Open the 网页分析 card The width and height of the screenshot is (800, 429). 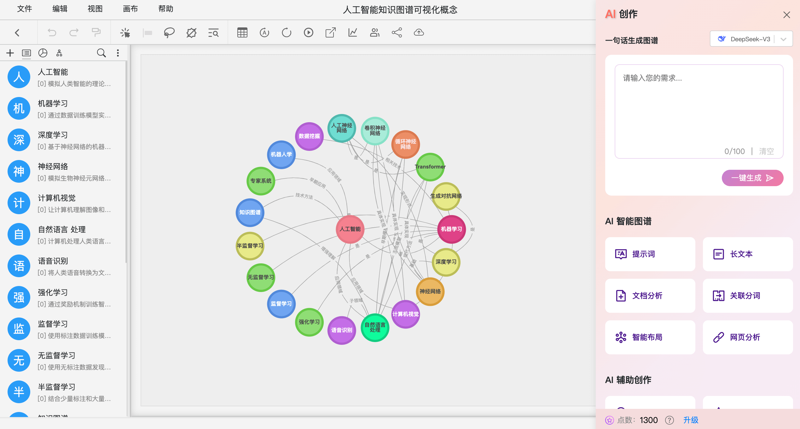[x=748, y=337]
